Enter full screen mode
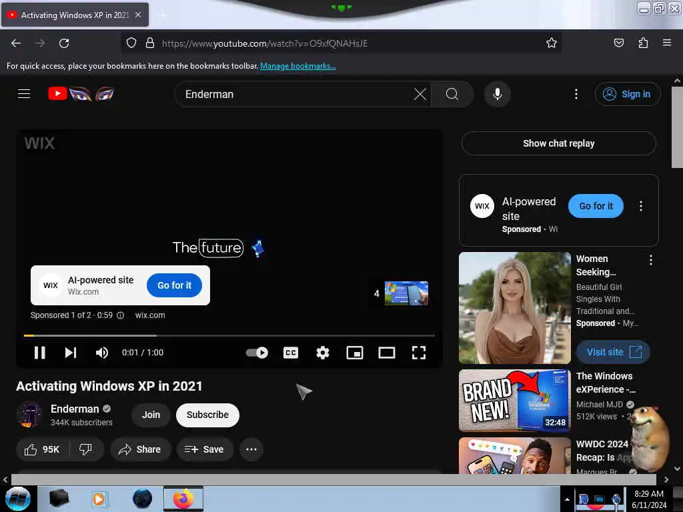683x512 pixels. click(x=419, y=353)
